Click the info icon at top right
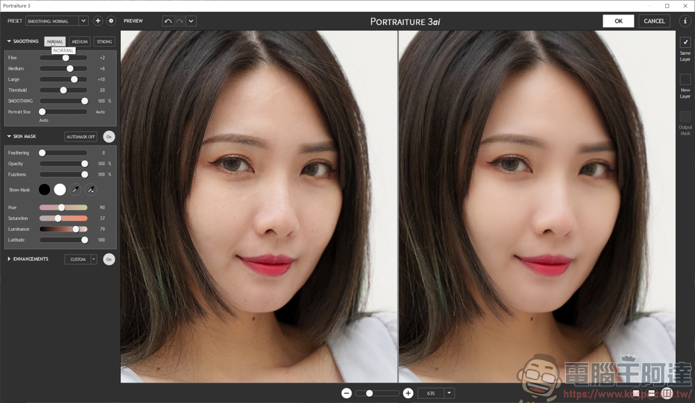 685,21
